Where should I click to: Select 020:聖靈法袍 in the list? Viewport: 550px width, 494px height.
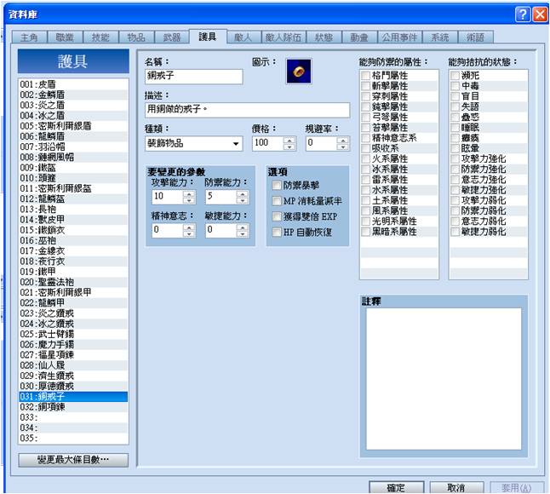pos(73,282)
